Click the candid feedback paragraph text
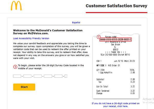The width and height of the screenshot is (154, 109). click(52, 51)
